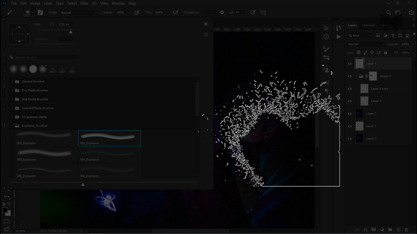The width and height of the screenshot is (417, 234).
Task: Expand General Brushes folder
Action: pyautogui.click(x=12, y=82)
